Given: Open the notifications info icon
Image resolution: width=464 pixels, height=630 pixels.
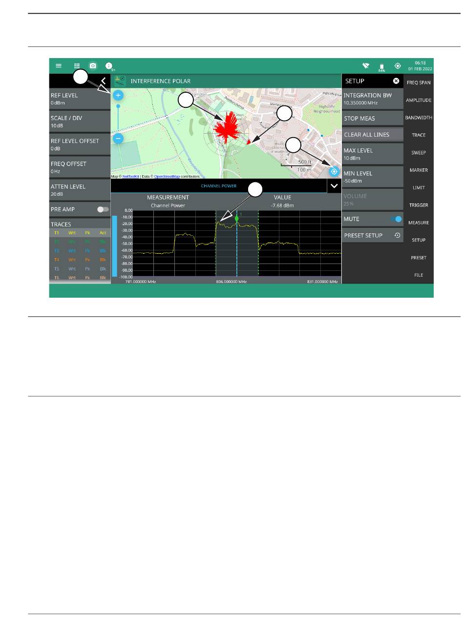Looking at the screenshot, I should (109, 65).
